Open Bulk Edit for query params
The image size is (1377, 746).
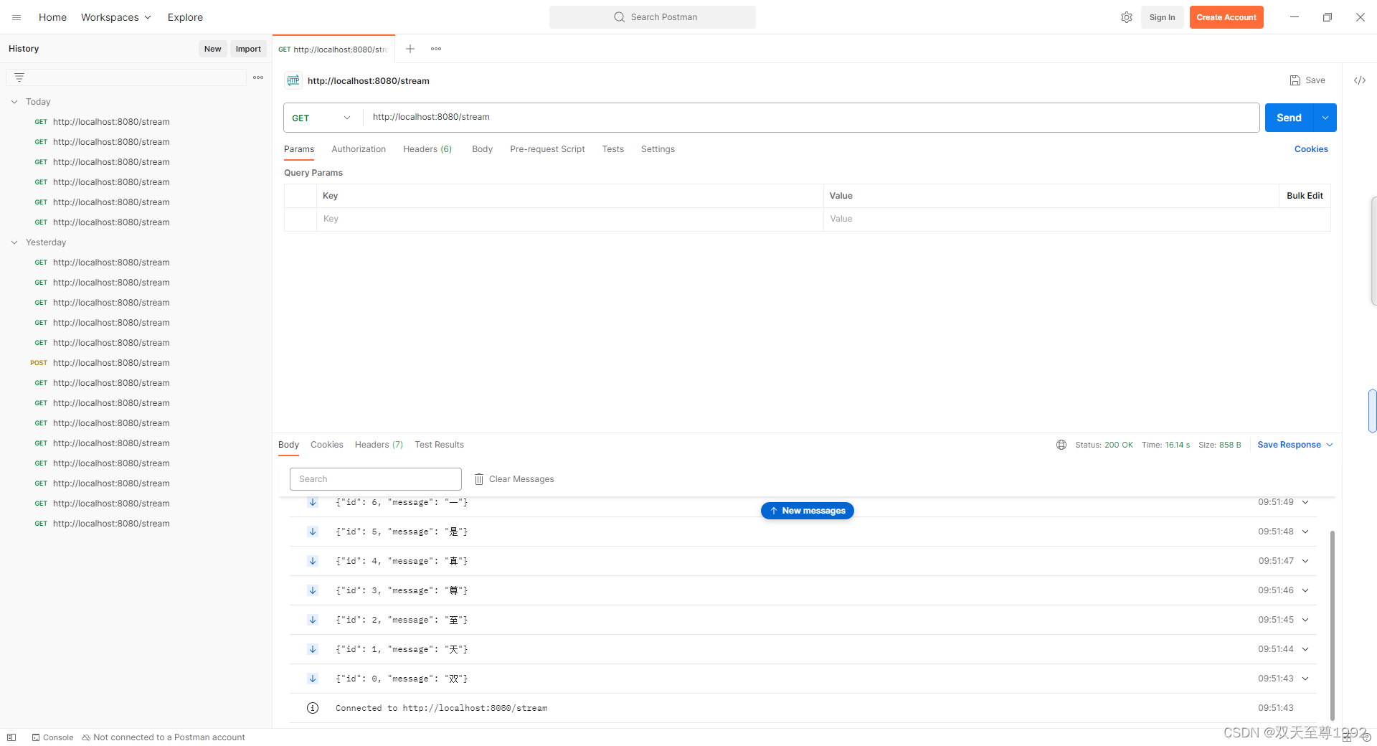[x=1305, y=195]
